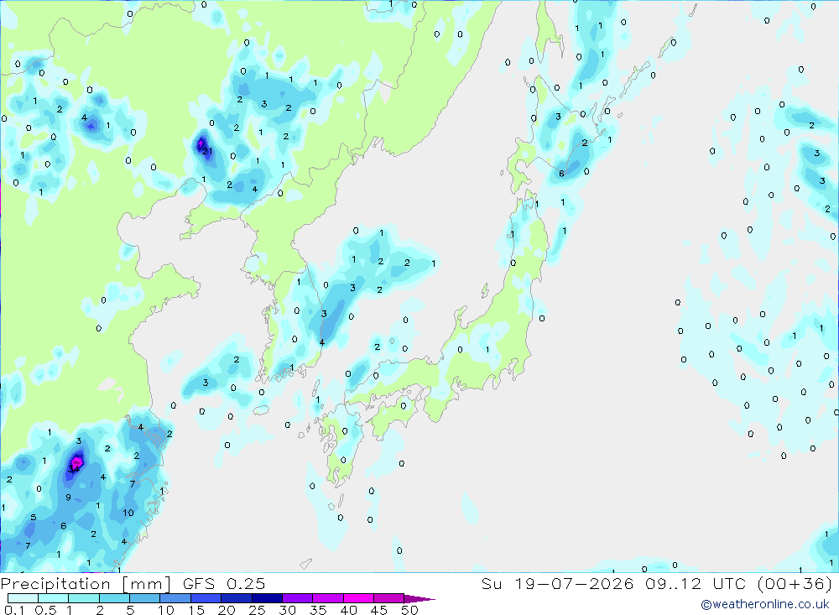Click the 'Su 19-07-2026' date text

(x=558, y=583)
